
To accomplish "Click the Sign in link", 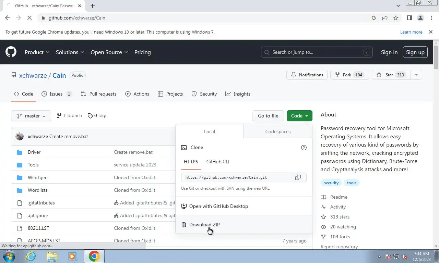I will tap(389, 52).
